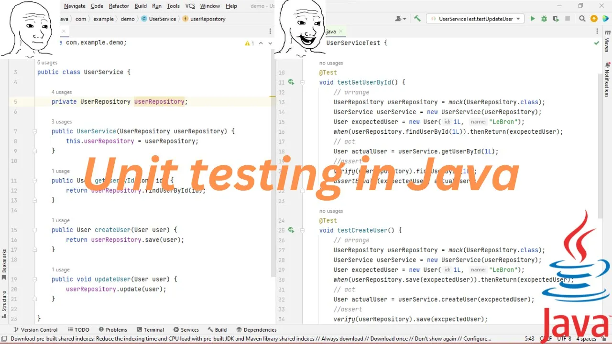The width and height of the screenshot is (612, 344).
Task: Collapse the UserService constructor fold marker
Action: pyautogui.click(x=35, y=131)
